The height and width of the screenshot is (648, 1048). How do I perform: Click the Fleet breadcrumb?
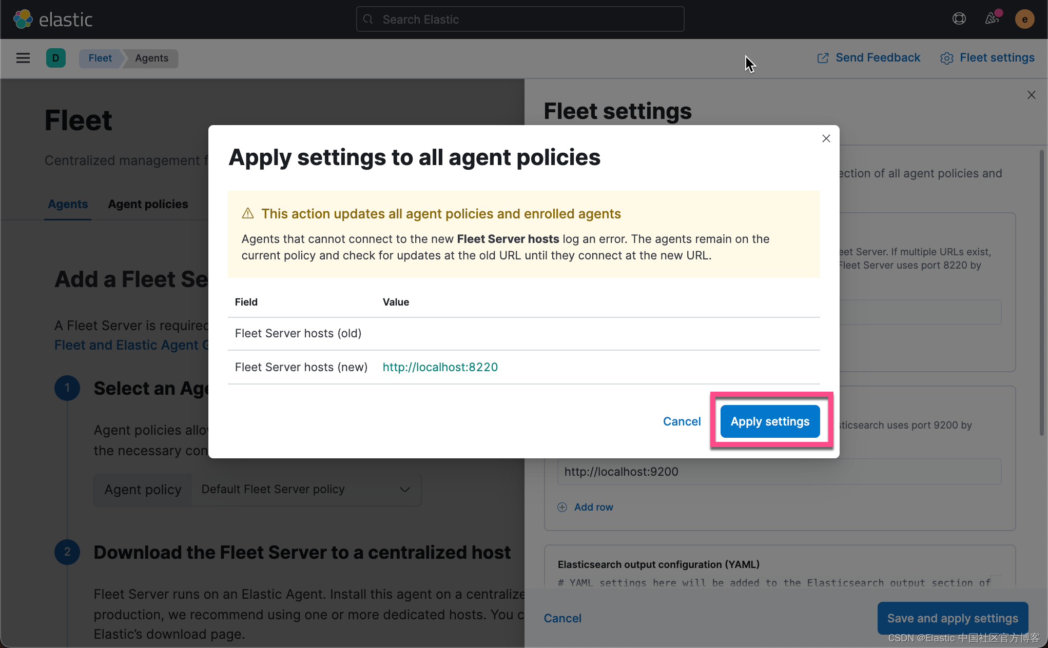tap(100, 58)
